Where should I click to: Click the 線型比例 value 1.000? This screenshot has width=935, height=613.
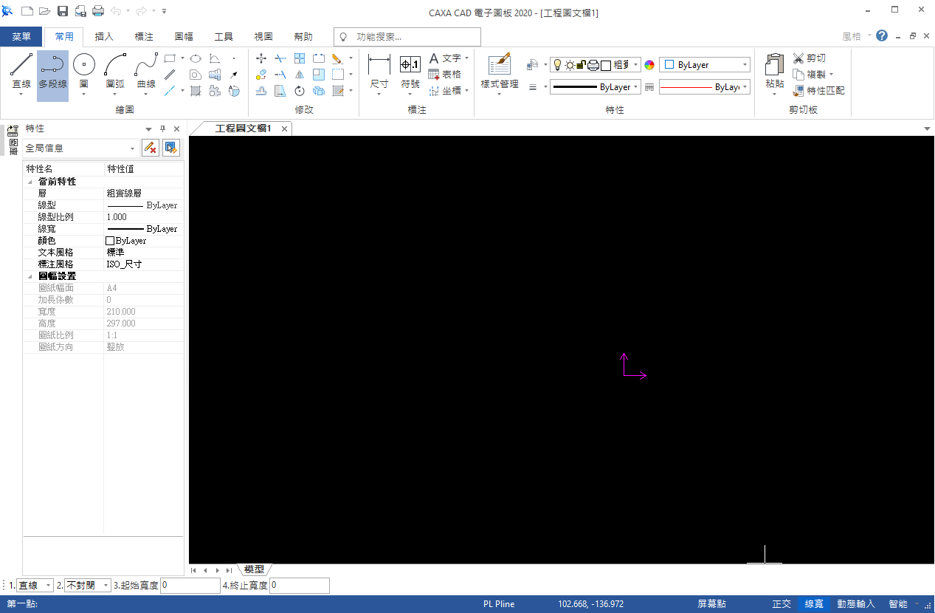(144, 217)
